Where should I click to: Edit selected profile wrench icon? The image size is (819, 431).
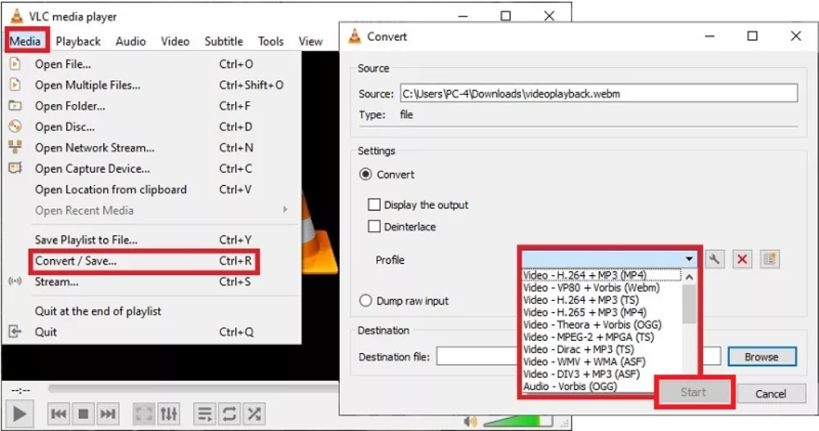coord(715,260)
